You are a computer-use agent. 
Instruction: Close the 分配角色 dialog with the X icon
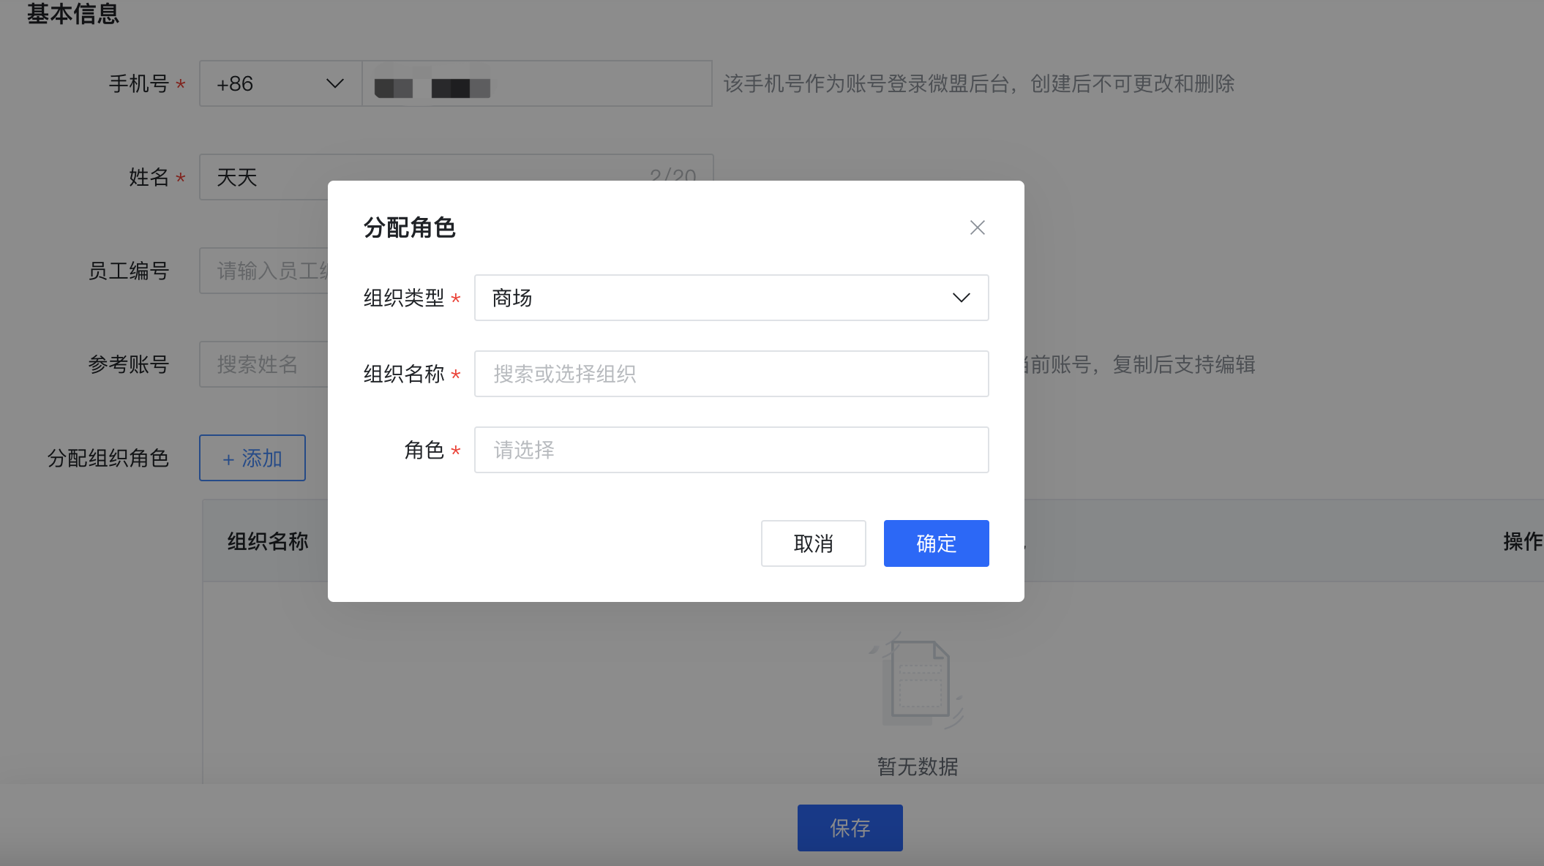(977, 227)
